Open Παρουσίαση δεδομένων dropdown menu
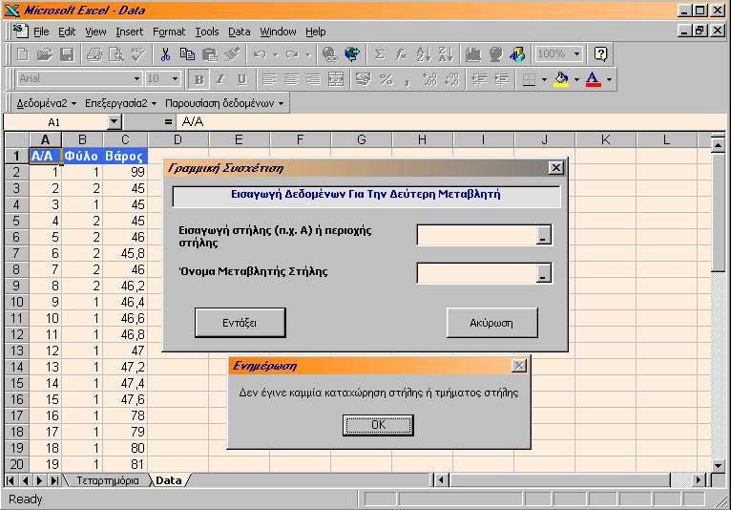 [224, 103]
